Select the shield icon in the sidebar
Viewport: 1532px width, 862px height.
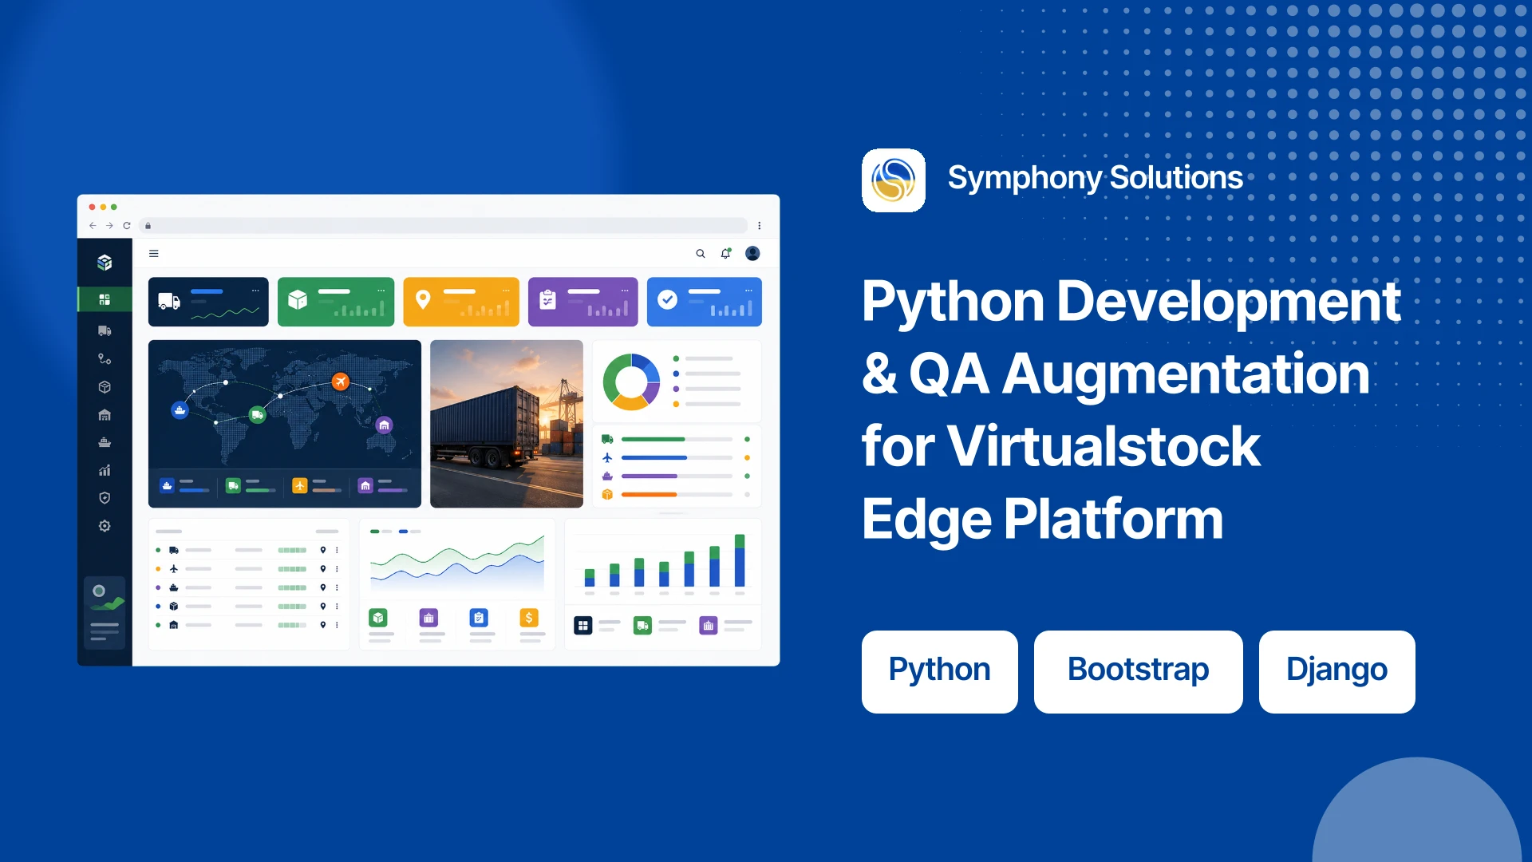[x=105, y=498]
